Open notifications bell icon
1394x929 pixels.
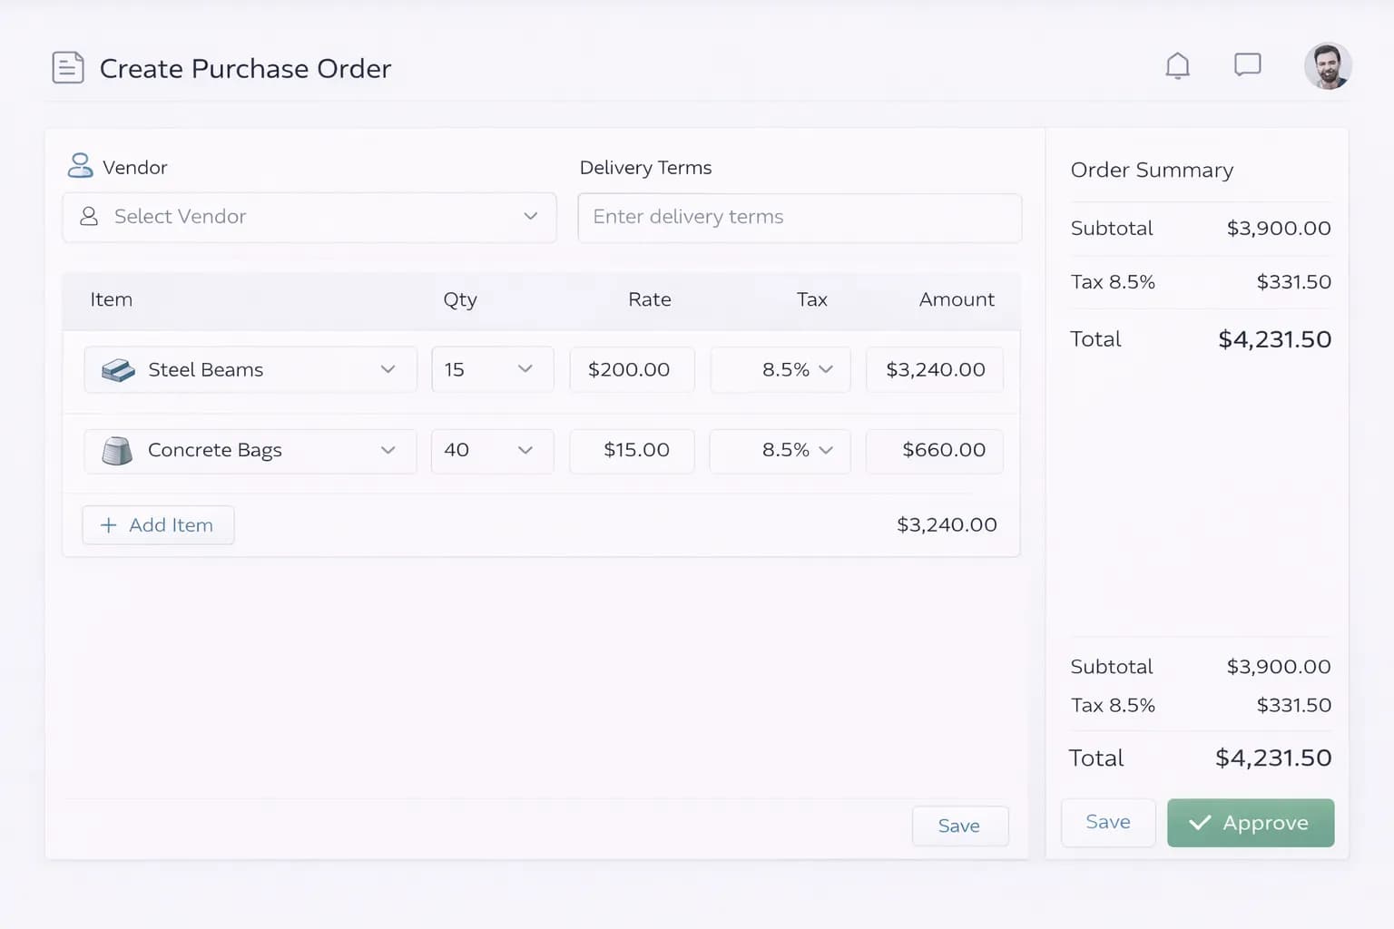[x=1177, y=66]
